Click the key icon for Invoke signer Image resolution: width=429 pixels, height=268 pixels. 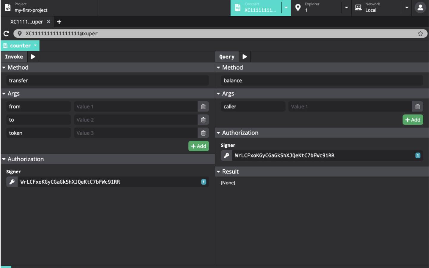tap(12, 182)
